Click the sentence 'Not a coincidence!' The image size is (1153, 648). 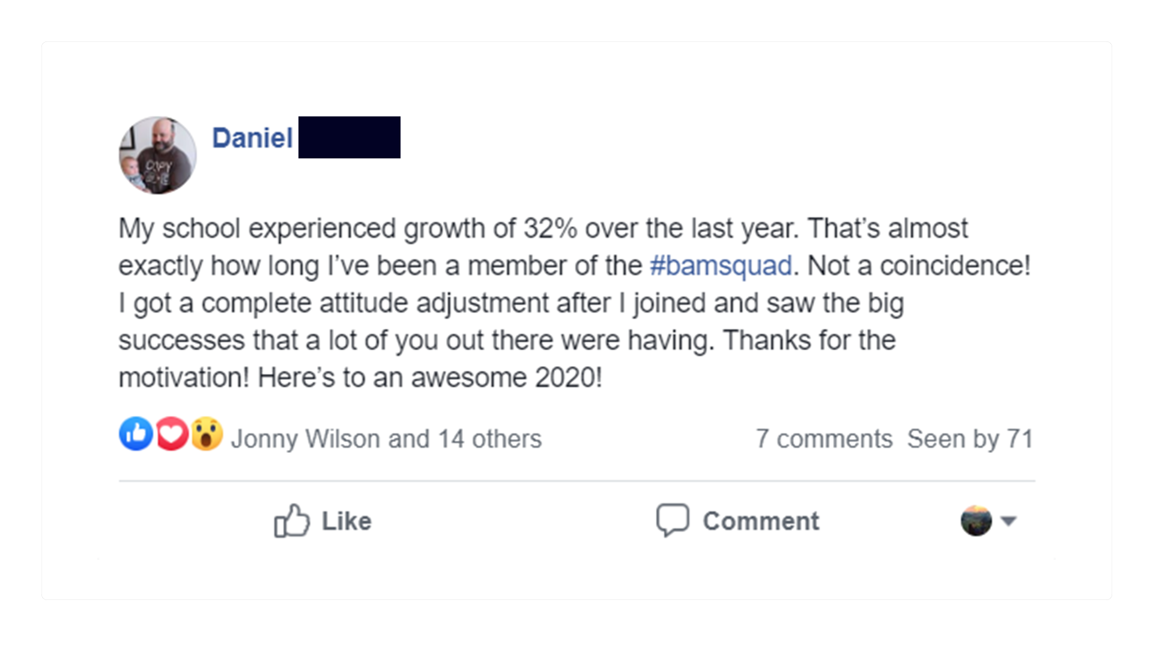(x=919, y=266)
